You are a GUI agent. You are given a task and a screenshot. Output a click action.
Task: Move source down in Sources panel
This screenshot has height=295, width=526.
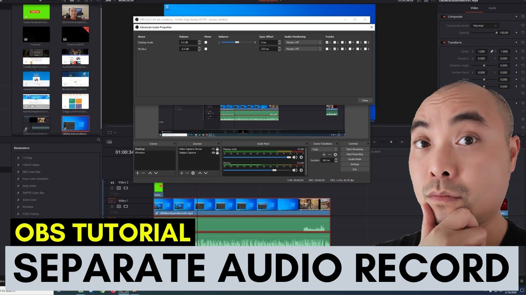pos(206,173)
